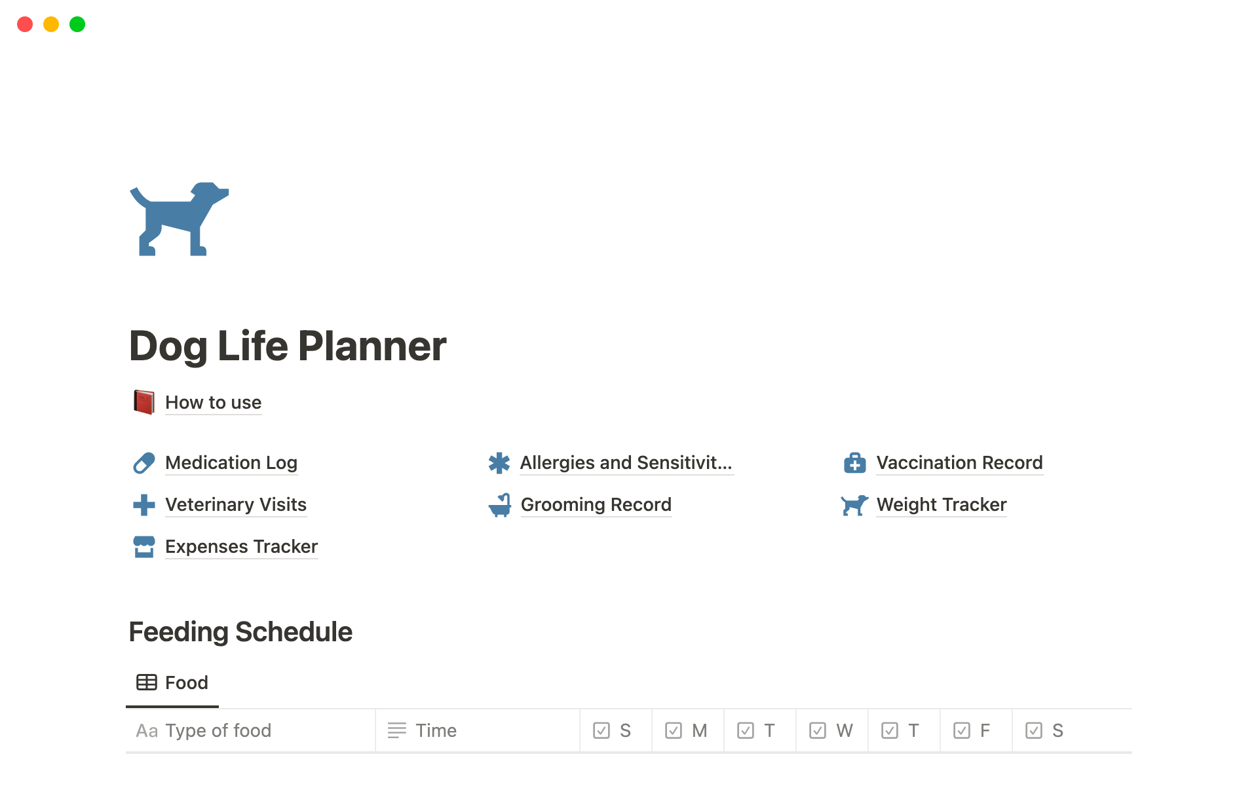Click the red book icon

pos(144,402)
